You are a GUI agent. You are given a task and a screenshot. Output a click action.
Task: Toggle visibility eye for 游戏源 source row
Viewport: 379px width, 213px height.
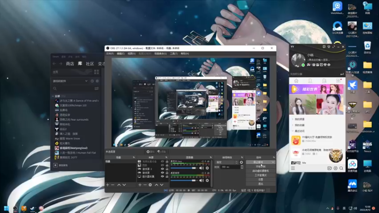pos(162,173)
